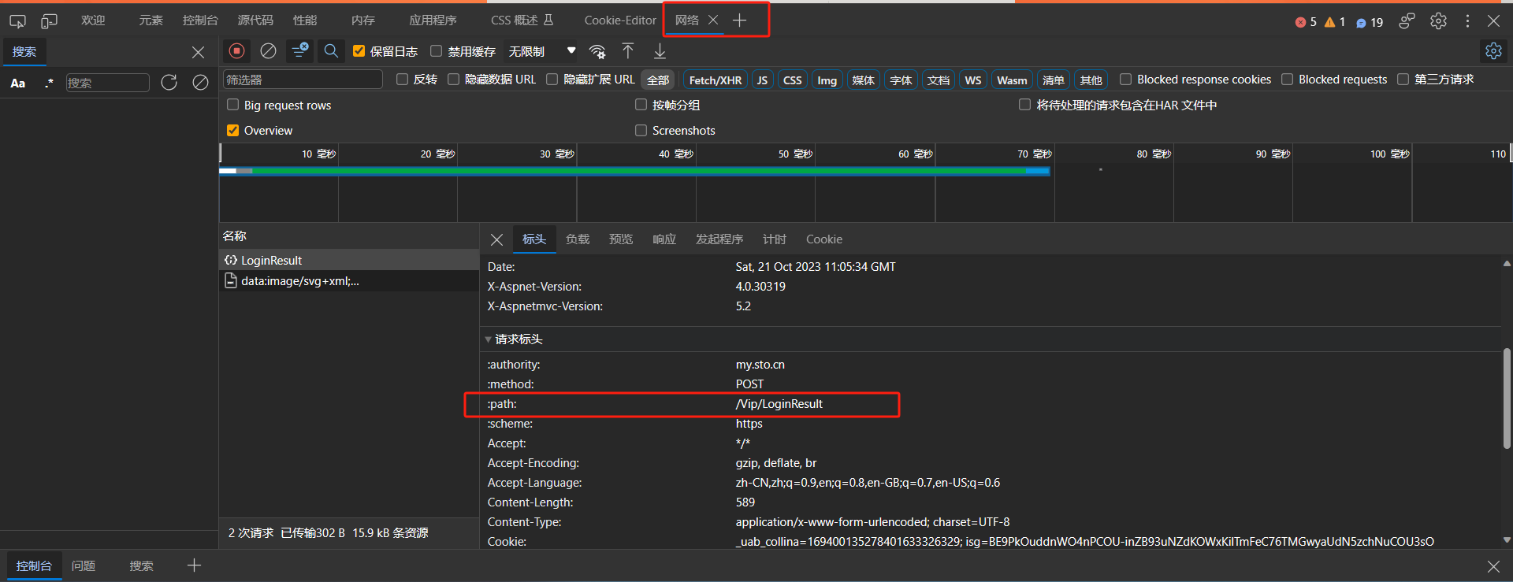Select the LoginResult request row
The height and width of the screenshot is (582, 1513).
click(349, 260)
